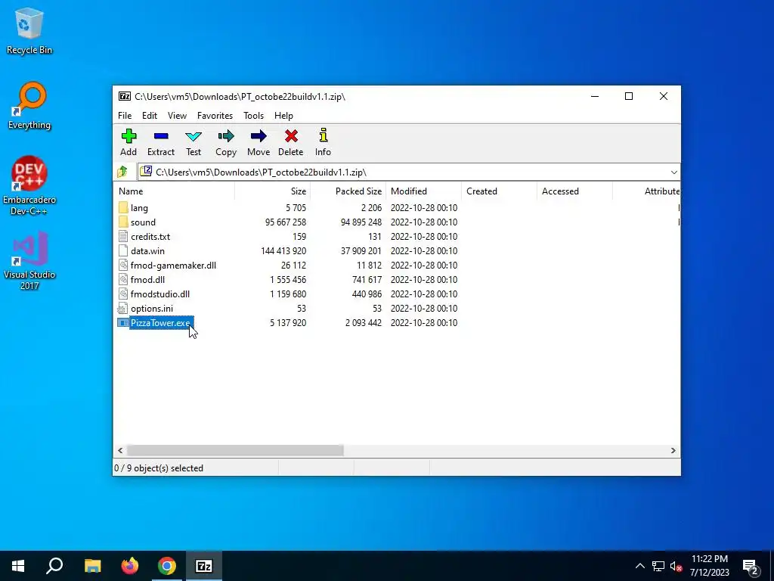
Task: Sort files by the Name column
Action: click(x=175, y=191)
